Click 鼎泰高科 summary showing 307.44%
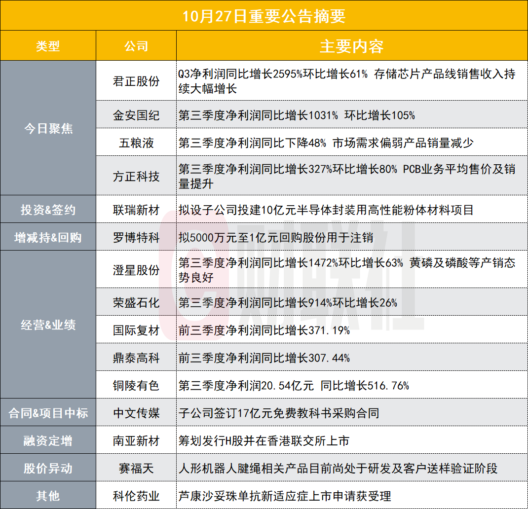The width and height of the screenshot is (528, 509). tap(264, 358)
